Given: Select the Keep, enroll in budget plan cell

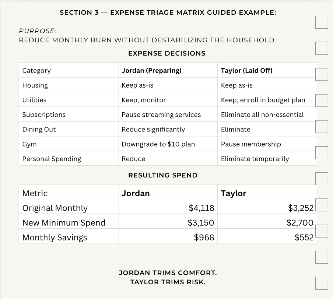Looking at the screenshot, I should click(267, 100).
